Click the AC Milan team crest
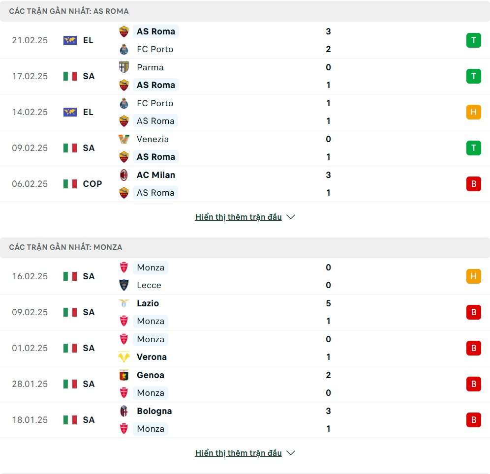The width and height of the screenshot is (490, 474). pos(124,175)
